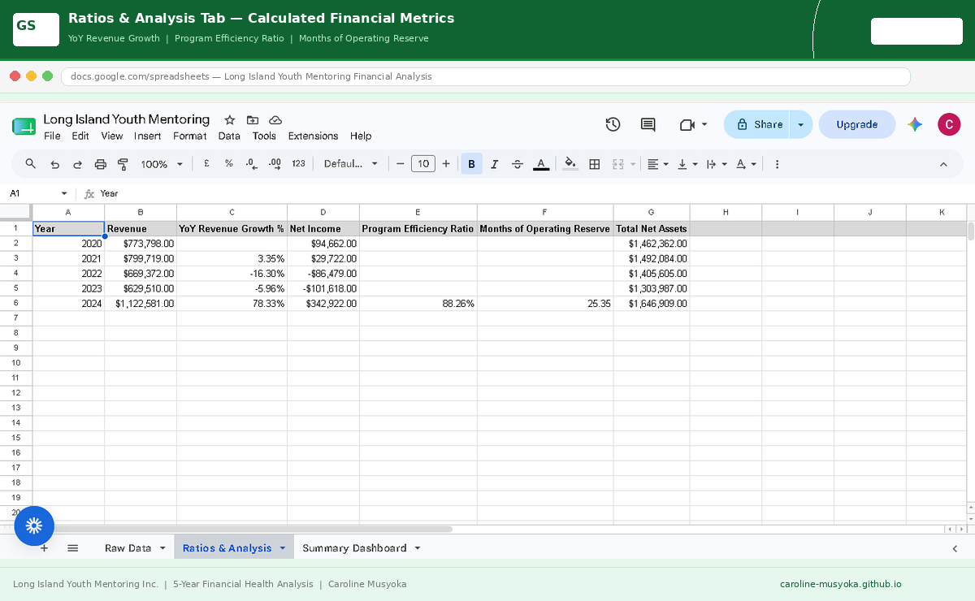975x601 pixels.
Task: Click the blue floating snowflake button
Action: point(34,525)
